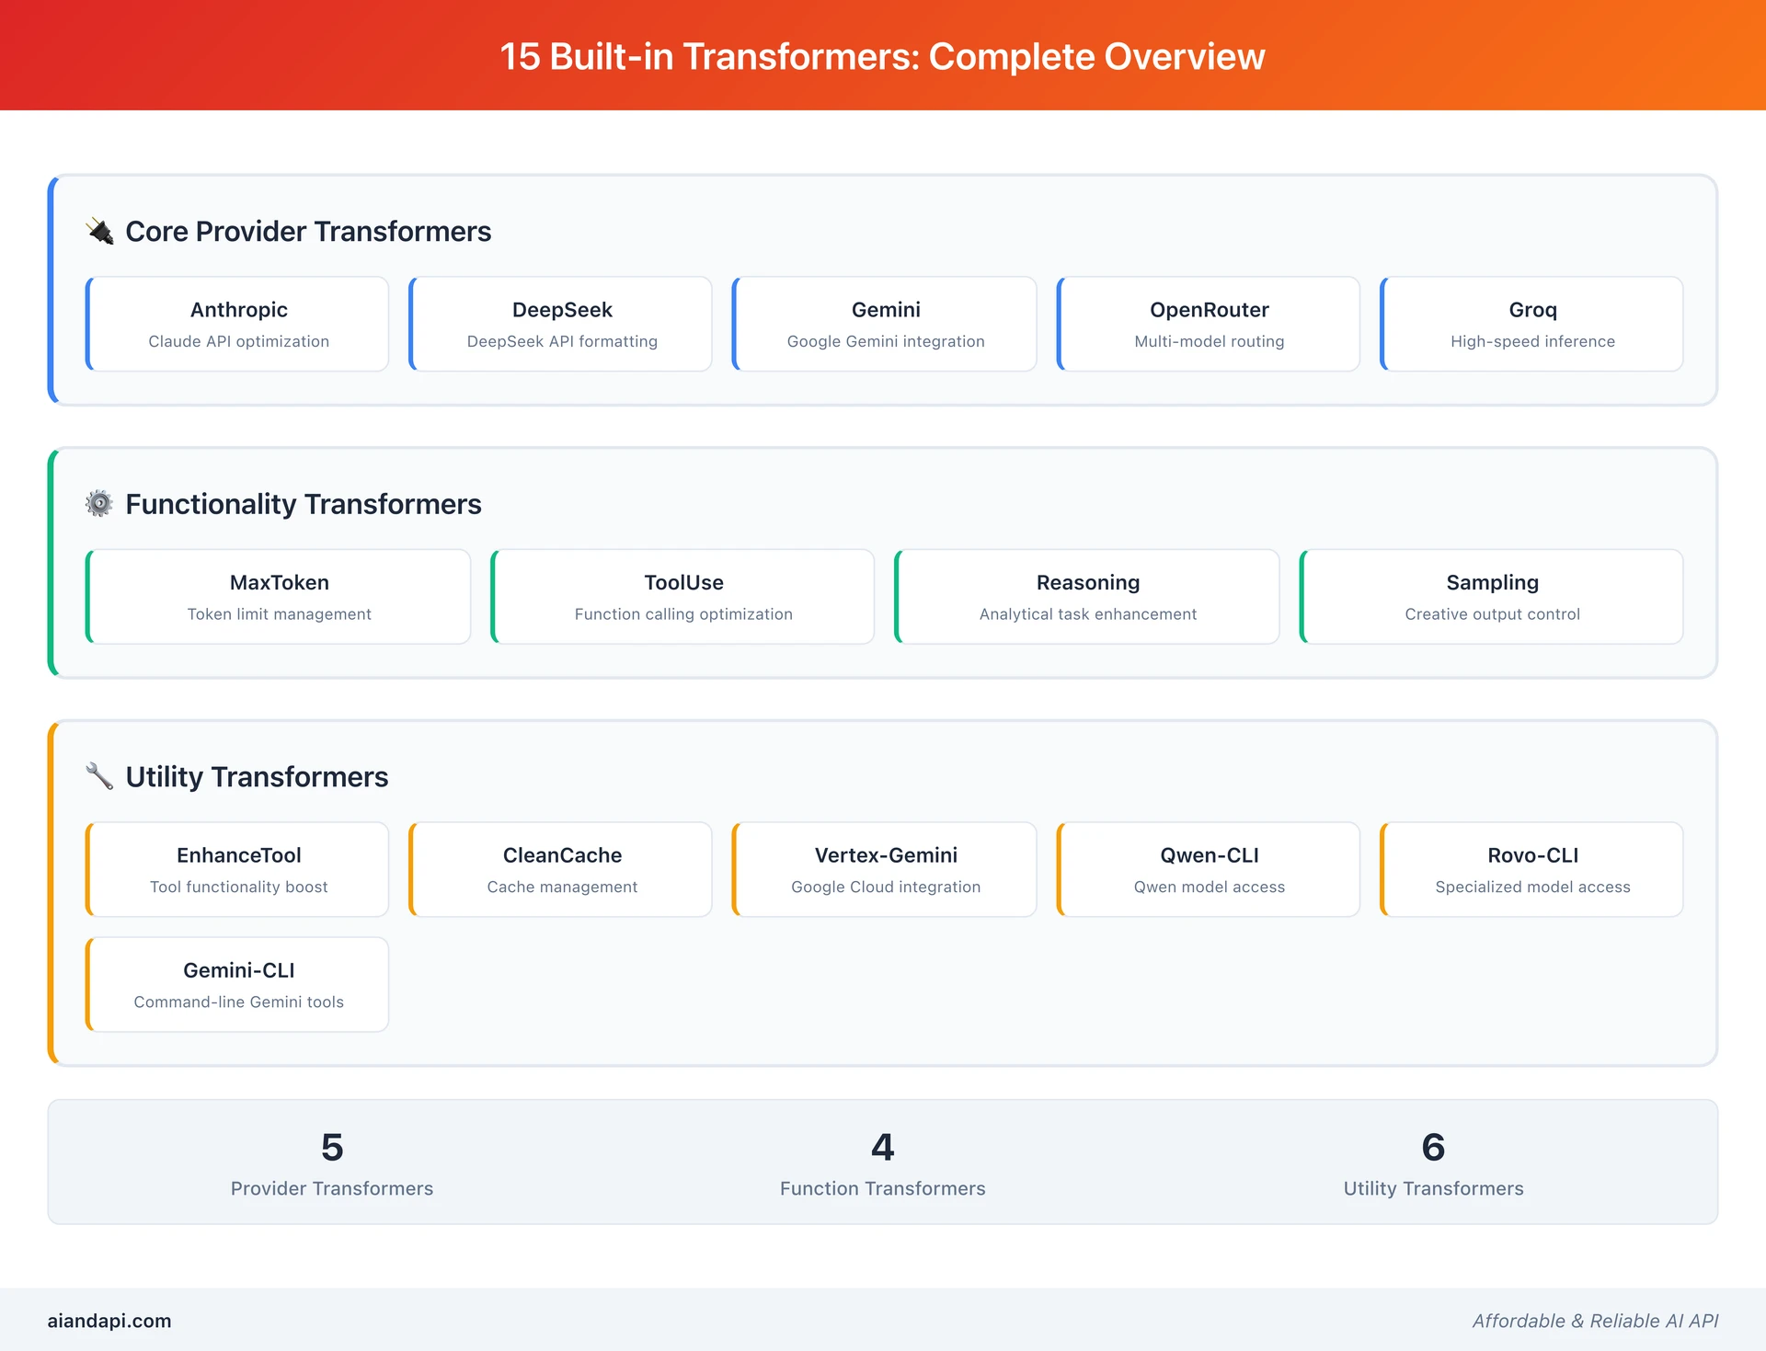The width and height of the screenshot is (1766, 1351).
Task: Click the 15 Built-in Transformers title
Action: pyautogui.click(x=883, y=56)
